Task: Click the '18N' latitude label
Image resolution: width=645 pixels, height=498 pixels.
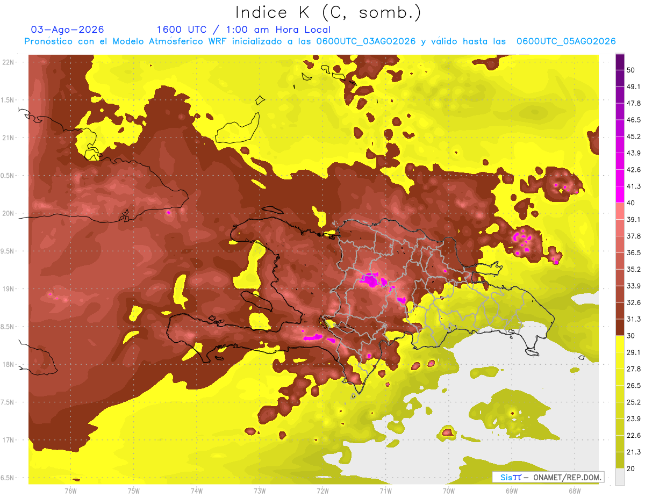Action: (x=9, y=365)
